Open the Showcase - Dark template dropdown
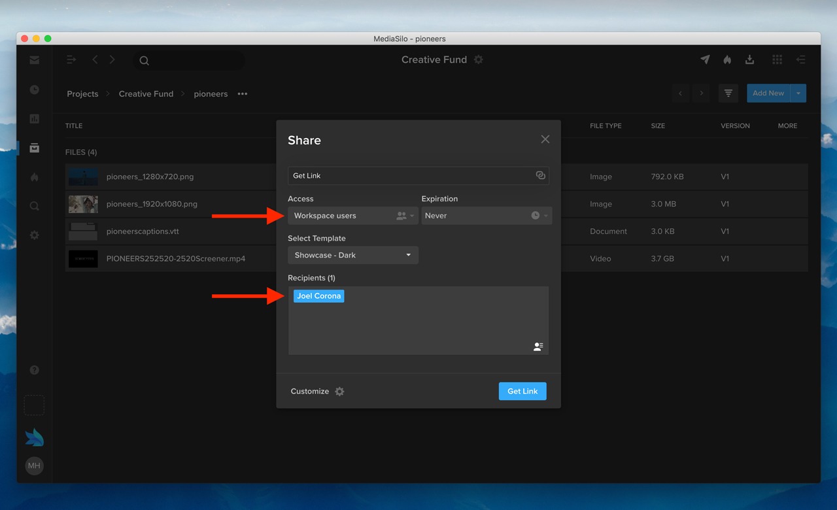Image resolution: width=837 pixels, height=510 pixels. click(352, 255)
